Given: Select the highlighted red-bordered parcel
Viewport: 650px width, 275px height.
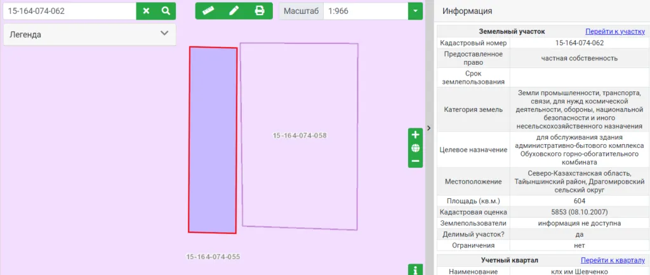Looking at the screenshot, I should point(213,140).
